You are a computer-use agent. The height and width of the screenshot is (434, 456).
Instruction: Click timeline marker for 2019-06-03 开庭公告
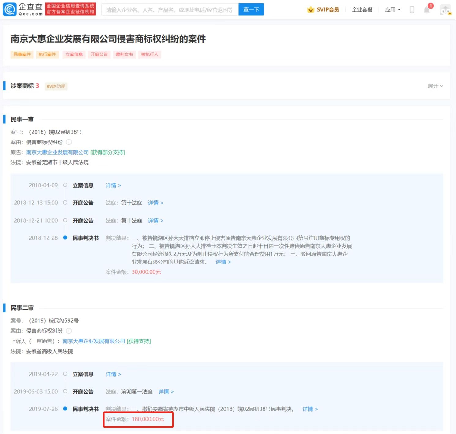[x=65, y=391]
